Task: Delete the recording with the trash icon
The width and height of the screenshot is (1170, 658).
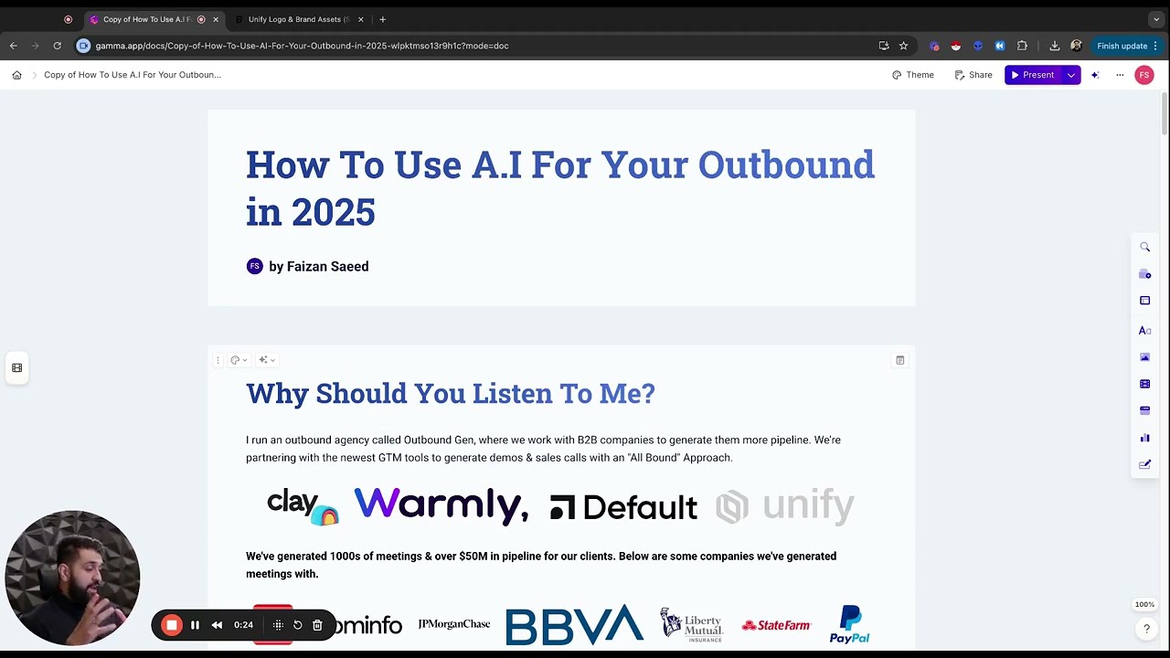Action: tap(317, 625)
